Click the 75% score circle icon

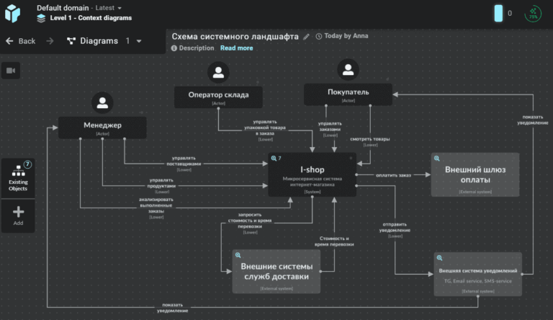tap(533, 14)
